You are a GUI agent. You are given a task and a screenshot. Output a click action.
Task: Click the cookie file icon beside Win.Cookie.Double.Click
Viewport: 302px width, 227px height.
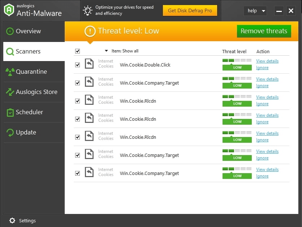coord(89,63)
